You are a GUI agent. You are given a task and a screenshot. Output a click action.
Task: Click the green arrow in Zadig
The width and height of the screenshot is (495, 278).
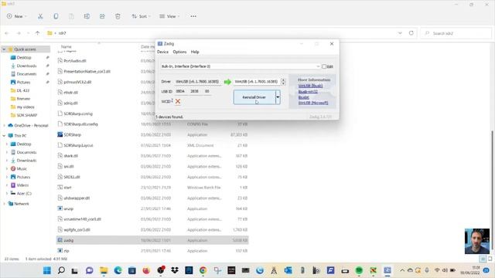227,82
